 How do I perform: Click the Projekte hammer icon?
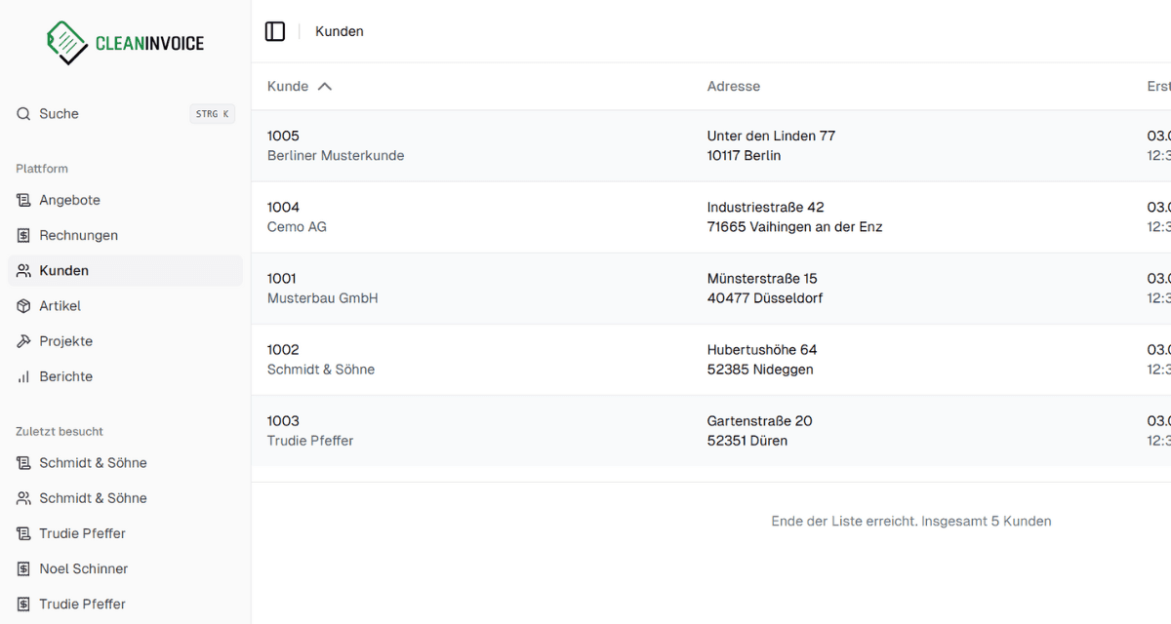[23, 341]
